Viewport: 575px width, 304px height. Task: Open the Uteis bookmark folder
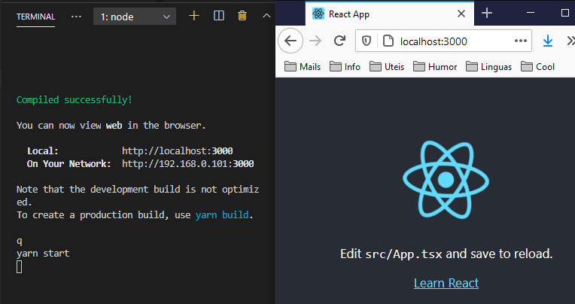pos(387,67)
